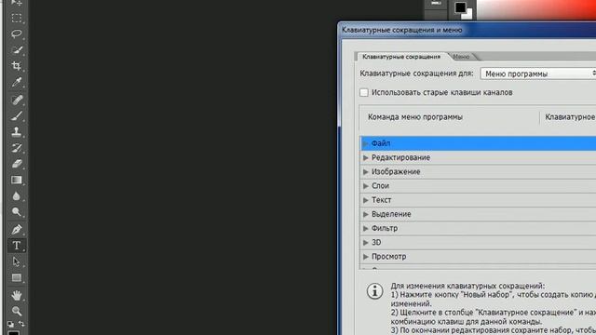Expand the 3D menu group

pyautogui.click(x=366, y=242)
